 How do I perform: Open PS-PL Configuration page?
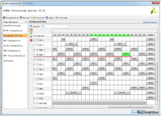[13, 31]
